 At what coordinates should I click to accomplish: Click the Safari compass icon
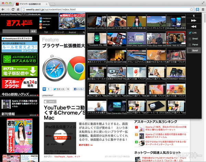pyautogui.click(x=55, y=68)
